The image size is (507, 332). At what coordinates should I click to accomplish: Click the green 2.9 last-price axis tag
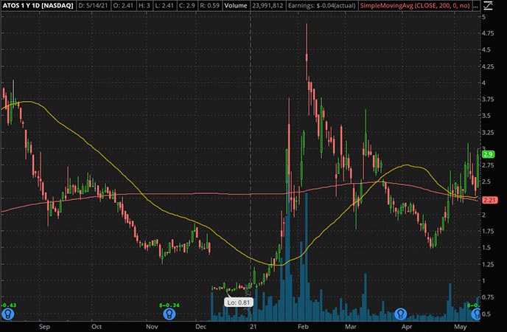[x=489, y=154]
